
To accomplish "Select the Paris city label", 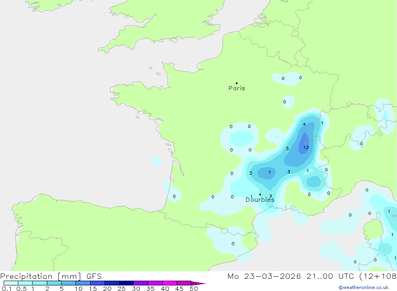I will click(x=237, y=88).
